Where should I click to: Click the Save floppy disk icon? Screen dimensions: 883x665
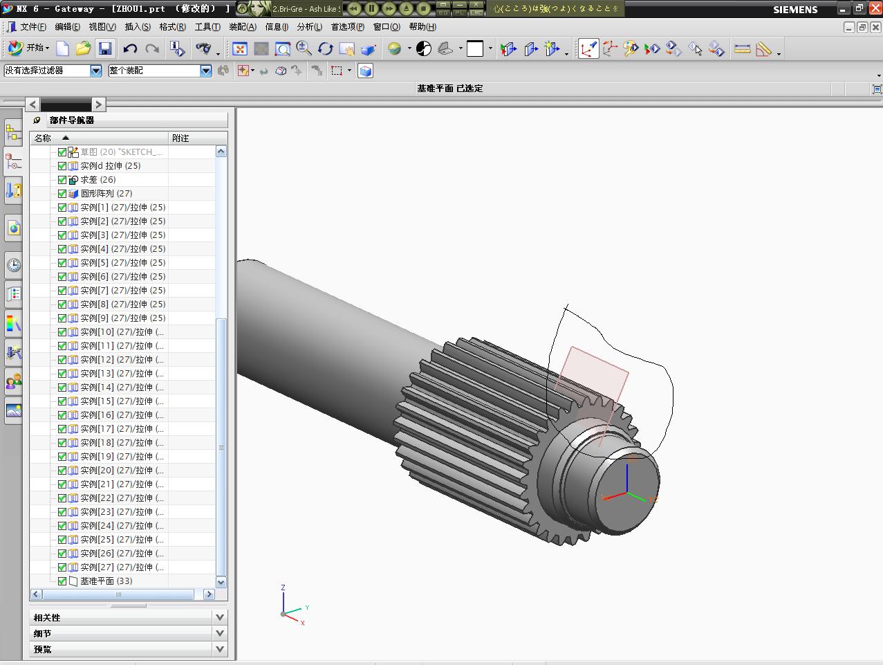[105, 48]
